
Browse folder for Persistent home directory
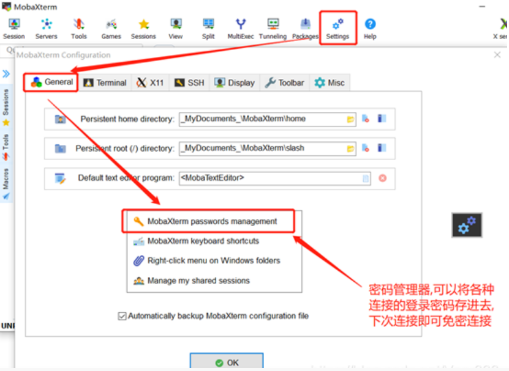[350, 119]
